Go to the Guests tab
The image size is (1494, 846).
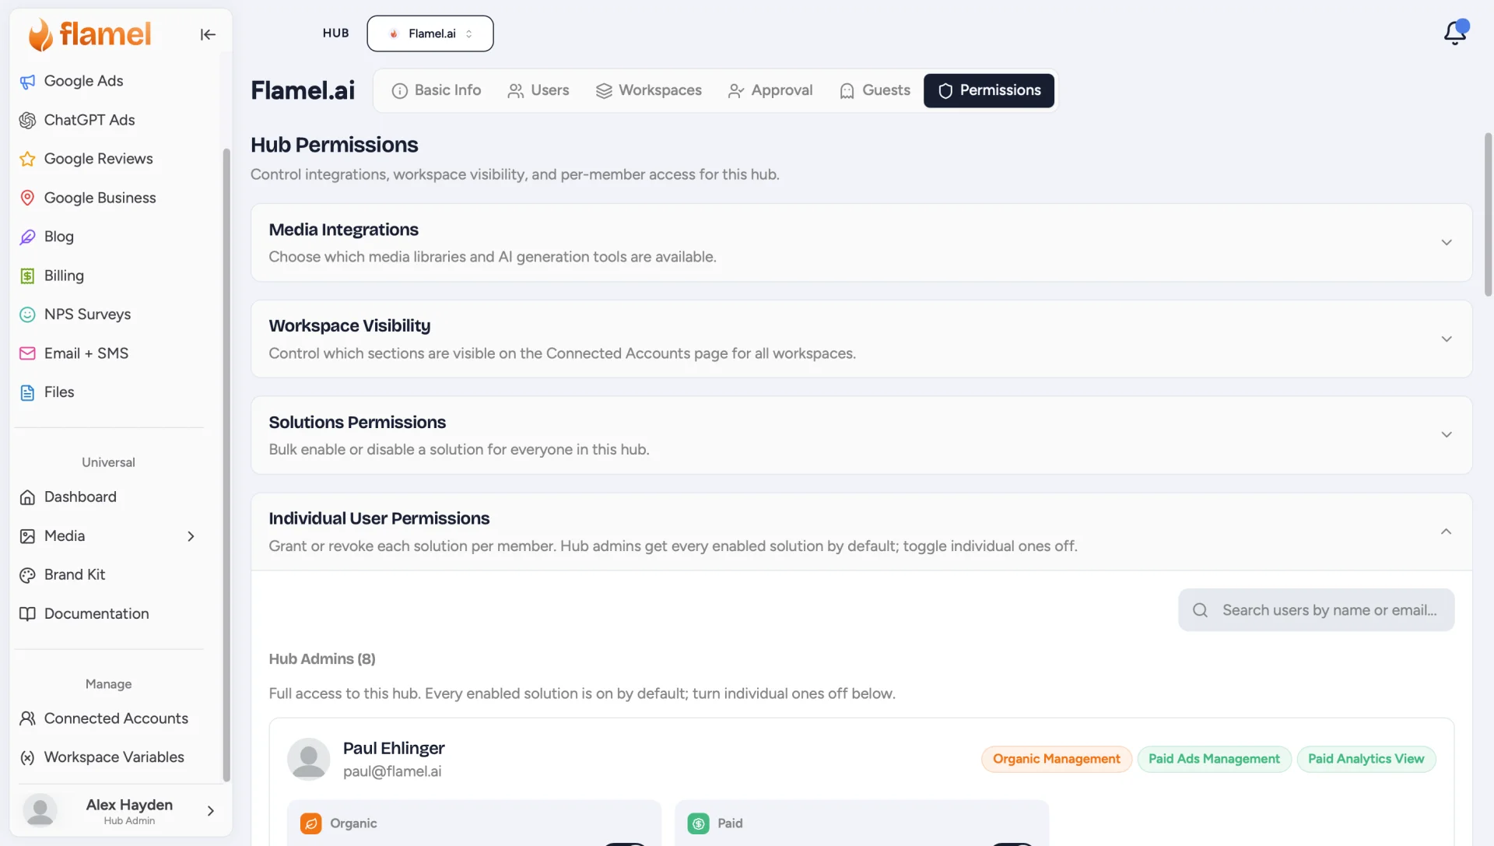click(x=875, y=90)
